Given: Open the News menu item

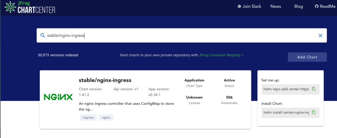Looking at the screenshot, I should pos(275,7).
